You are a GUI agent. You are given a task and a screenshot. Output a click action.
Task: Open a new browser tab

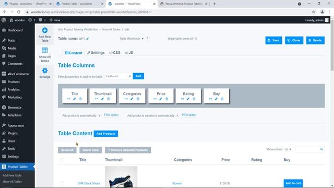pos(214,4)
